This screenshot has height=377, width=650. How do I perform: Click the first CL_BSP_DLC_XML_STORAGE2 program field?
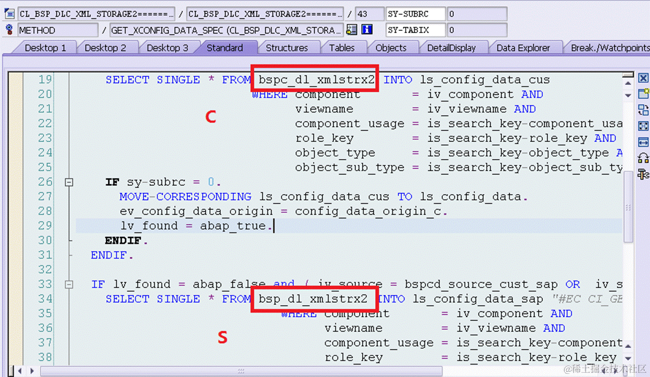(x=97, y=14)
